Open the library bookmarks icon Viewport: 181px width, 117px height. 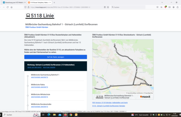[161, 7]
